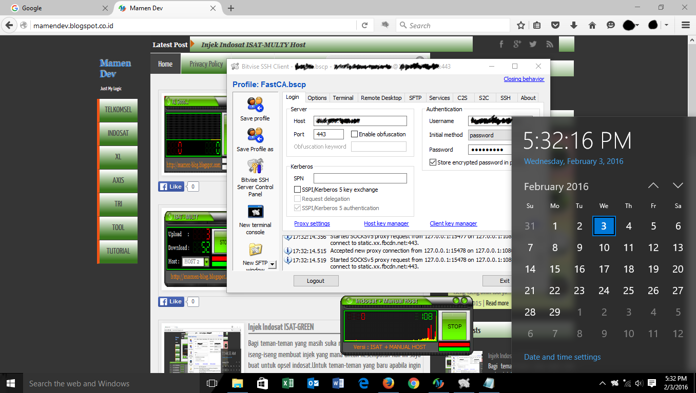Go to next month in calendar
Screen dimensions: 696x393
click(x=678, y=185)
